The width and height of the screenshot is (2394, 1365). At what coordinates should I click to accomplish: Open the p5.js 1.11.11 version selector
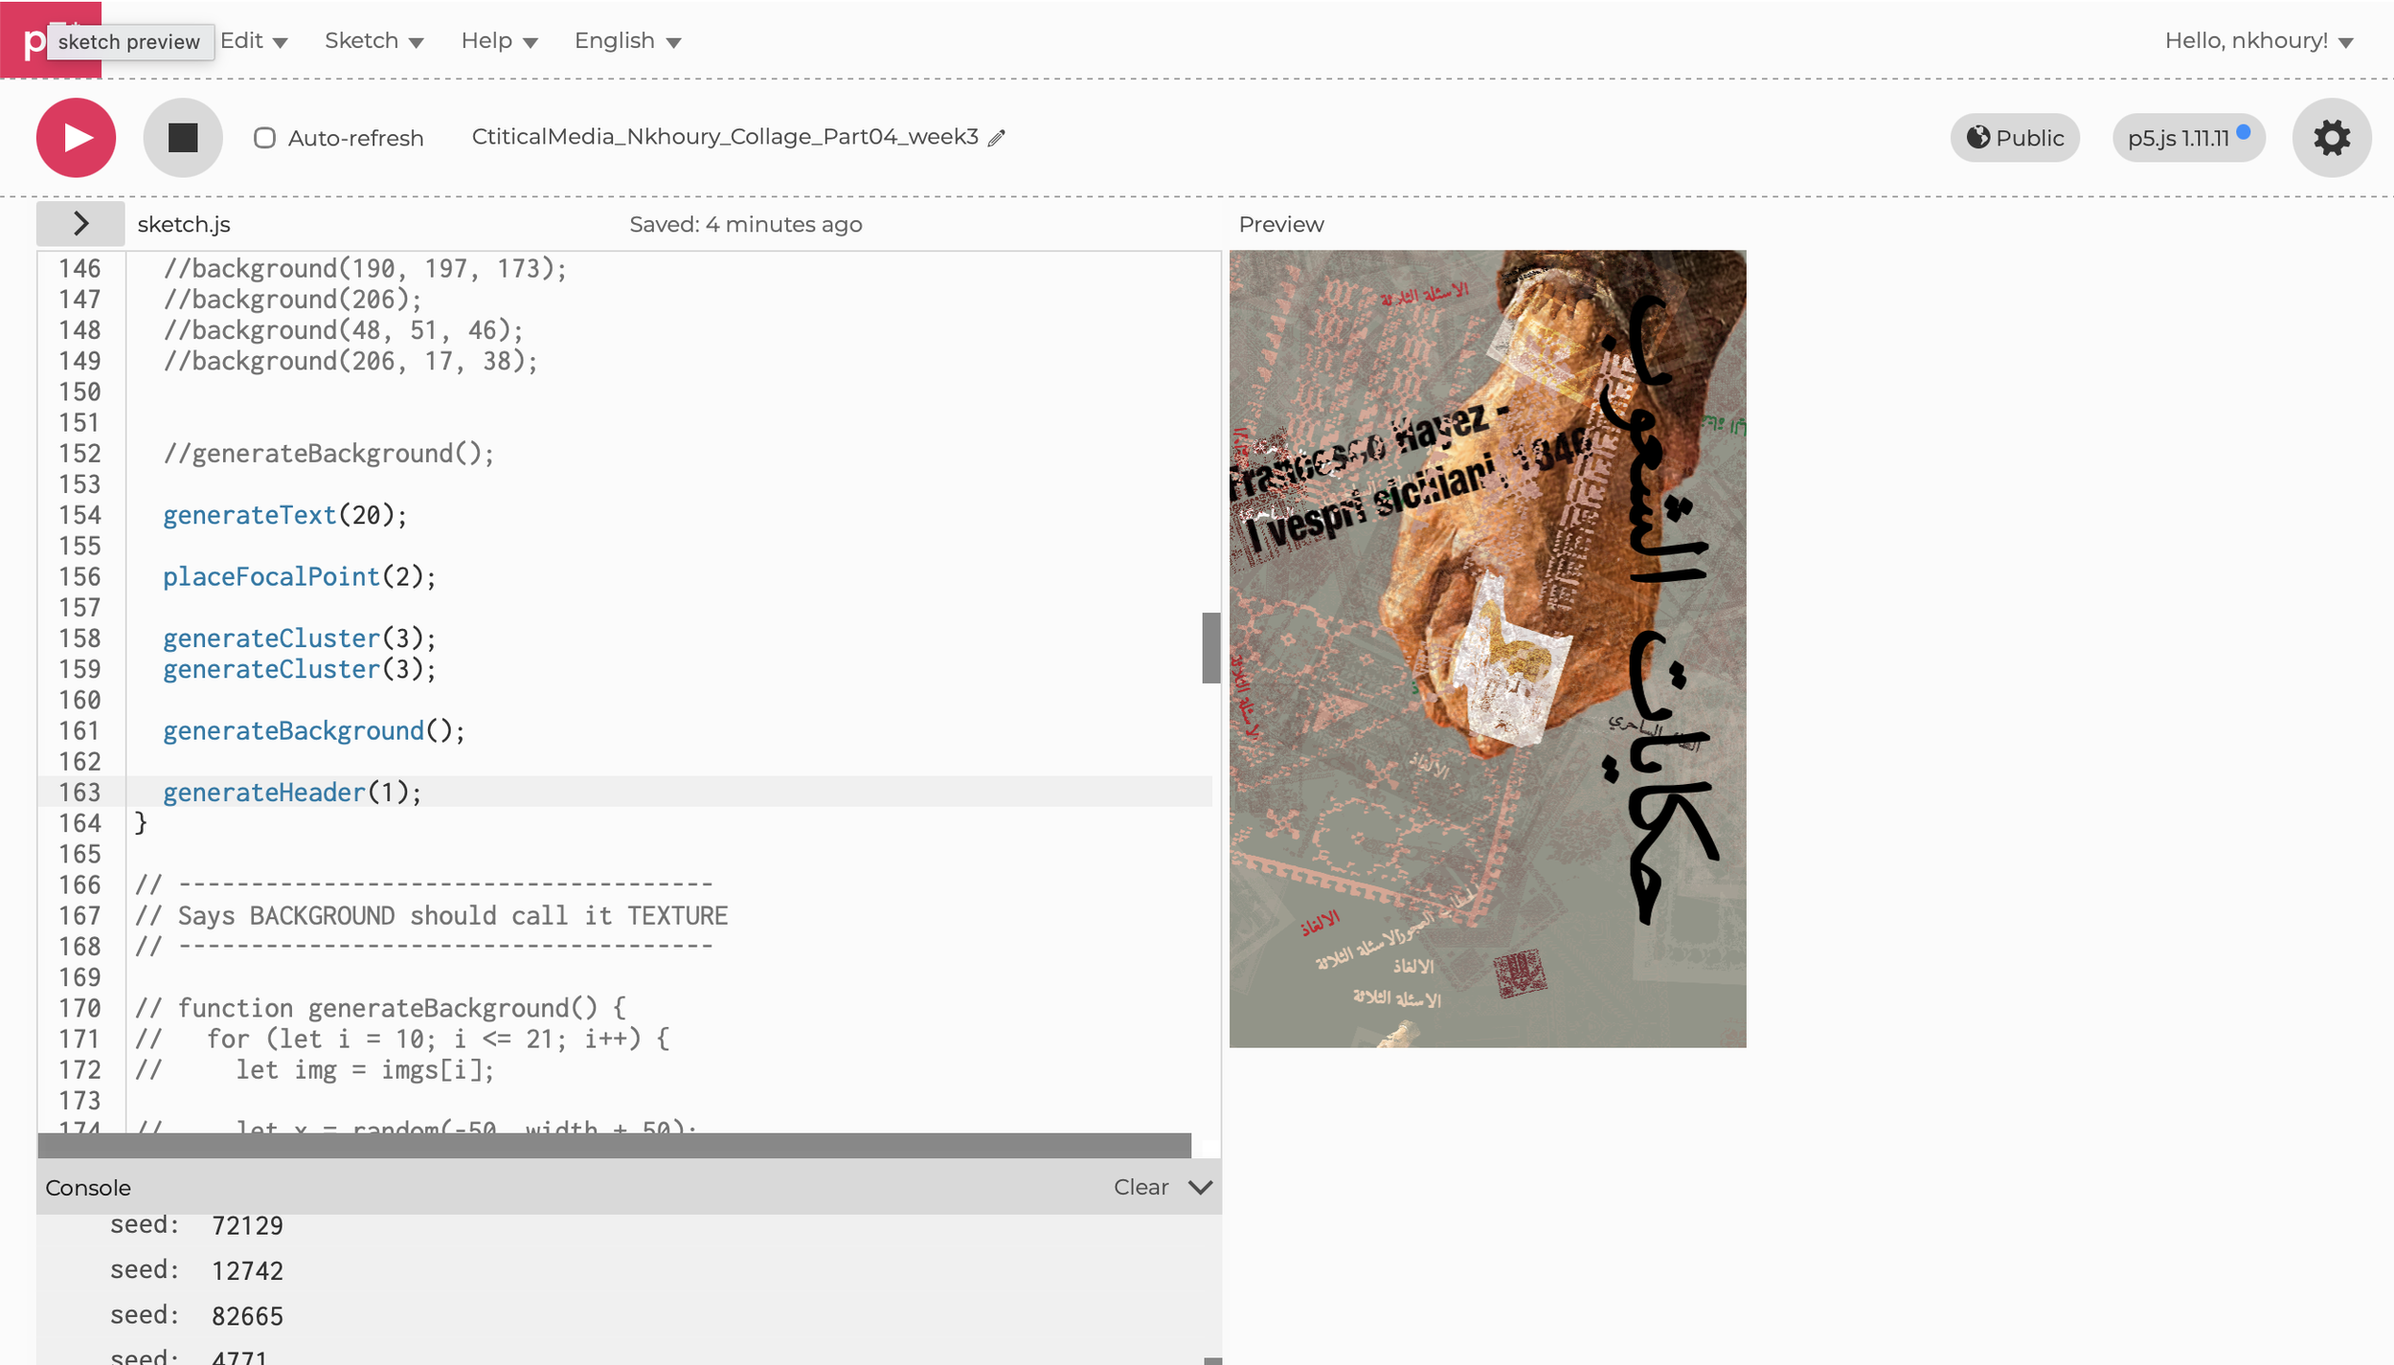[2188, 138]
